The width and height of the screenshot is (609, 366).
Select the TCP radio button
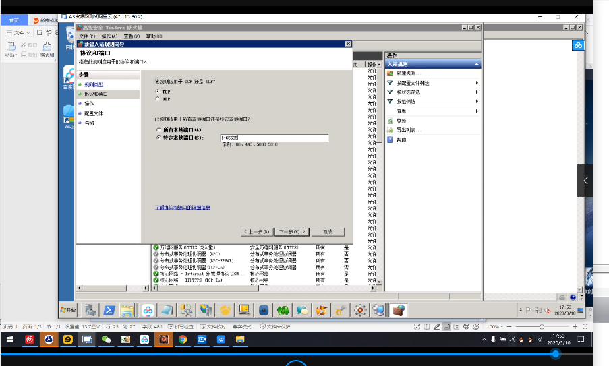tap(158, 91)
